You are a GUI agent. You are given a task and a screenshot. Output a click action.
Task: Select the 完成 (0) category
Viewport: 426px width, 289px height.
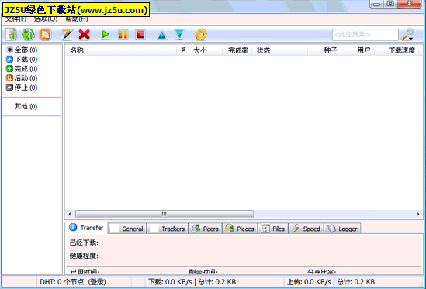tap(22, 69)
